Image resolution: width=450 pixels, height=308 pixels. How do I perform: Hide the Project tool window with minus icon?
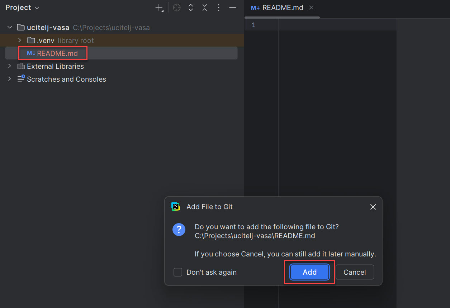pyautogui.click(x=232, y=7)
